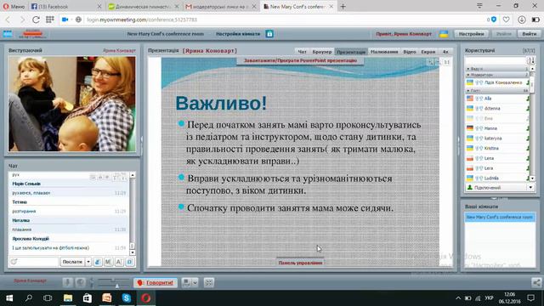Image resolution: width=544 pixels, height=306 pixels.
Task: Toggle the webcam icon in bottom bar
Action: click(80, 283)
